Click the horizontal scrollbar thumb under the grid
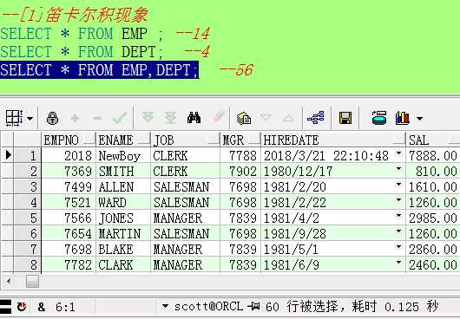The image size is (460, 319). (x=32, y=282)
